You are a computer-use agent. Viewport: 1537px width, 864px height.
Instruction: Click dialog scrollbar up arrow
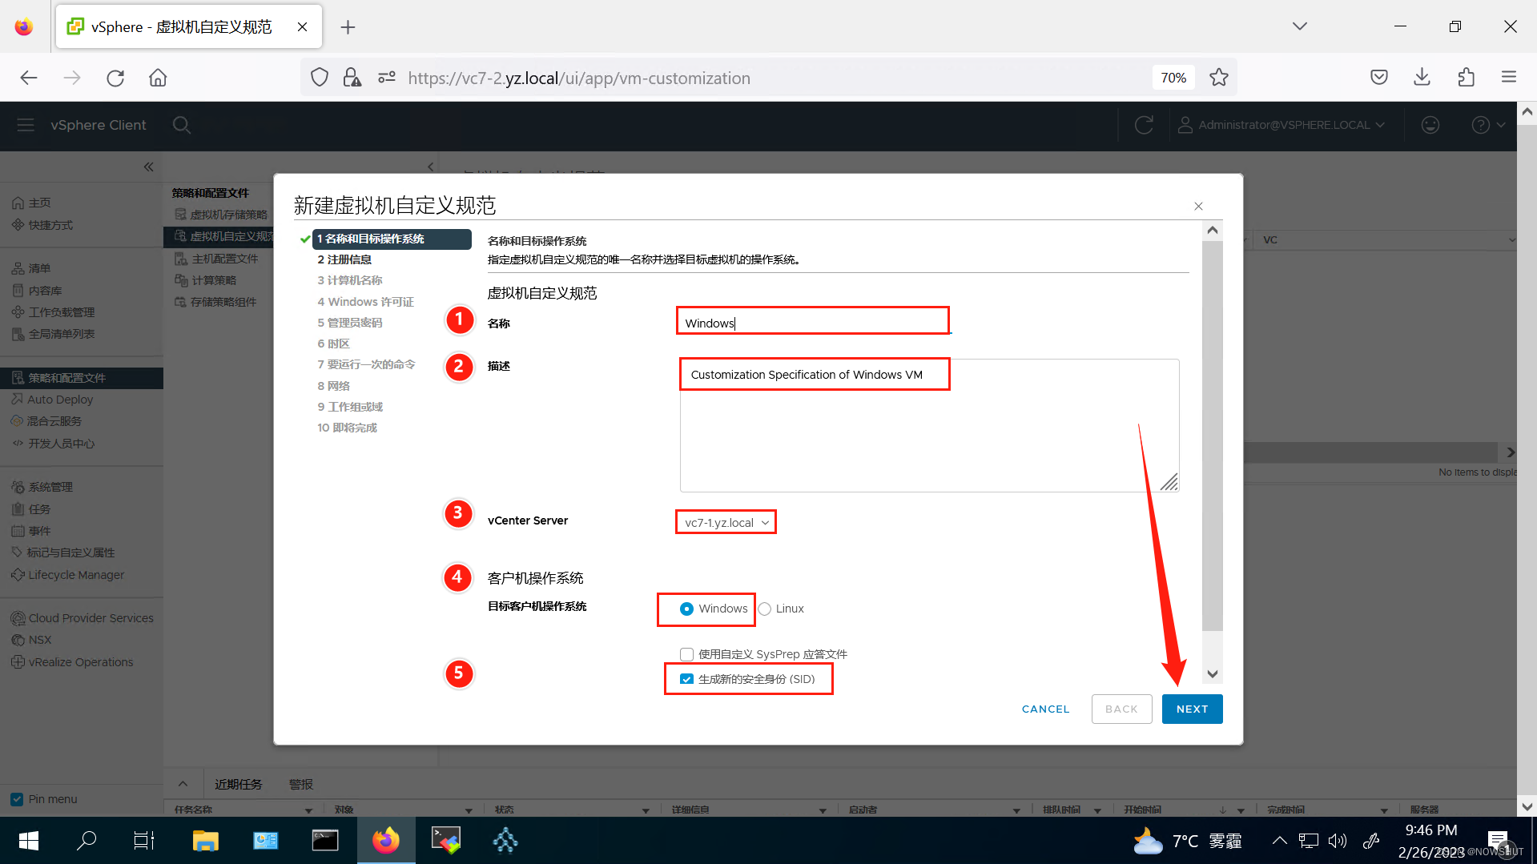(1213, 231)
